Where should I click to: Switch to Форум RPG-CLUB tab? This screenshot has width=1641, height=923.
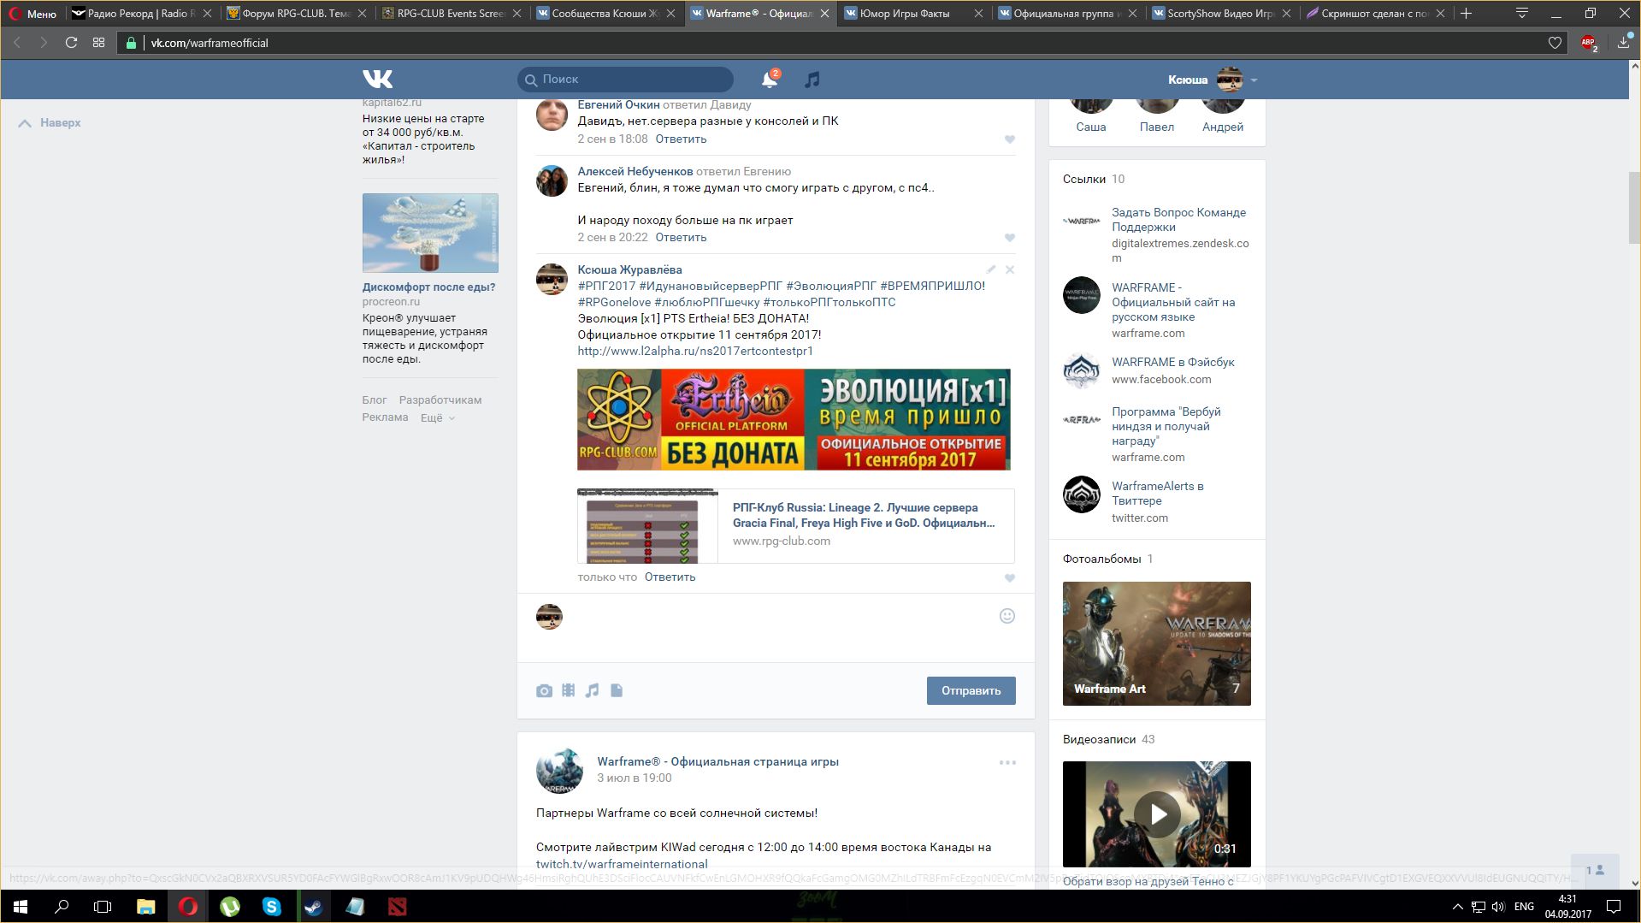tap(297, 14)
